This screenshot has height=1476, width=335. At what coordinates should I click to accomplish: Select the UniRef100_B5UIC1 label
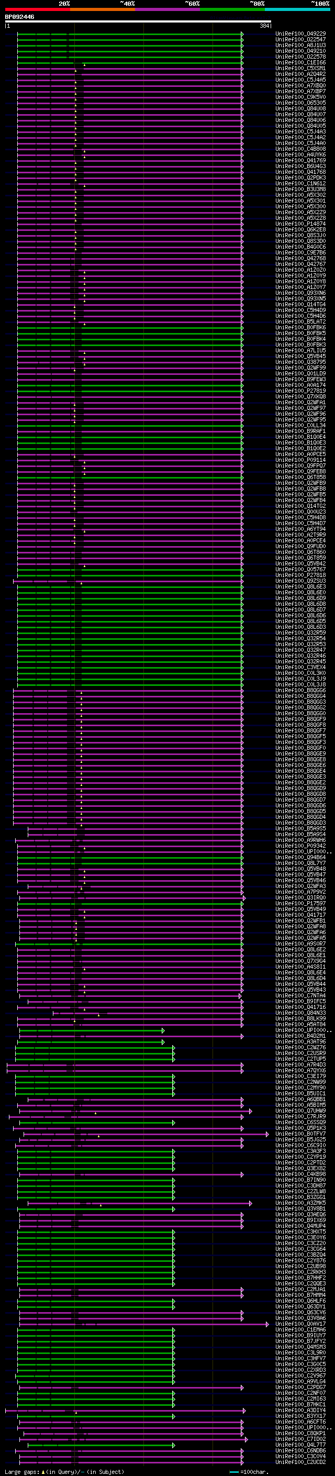click(x=300, y=1093)
